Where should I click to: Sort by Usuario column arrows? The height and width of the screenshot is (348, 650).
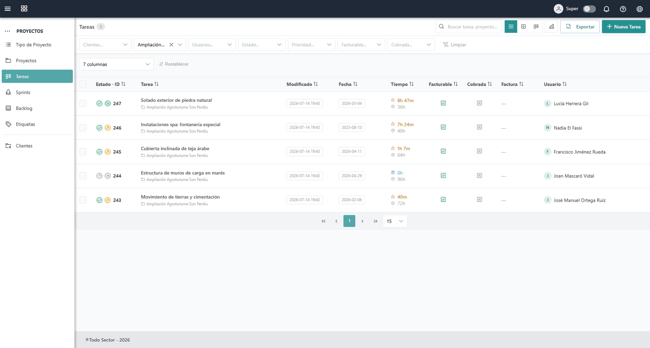click(x=565, y=84)
